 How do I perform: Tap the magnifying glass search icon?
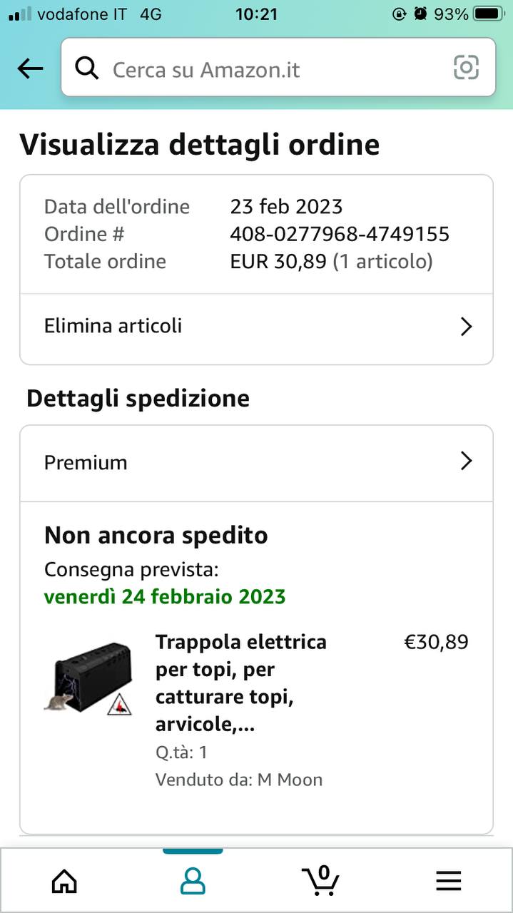pyautogui.click(x=87, y=68)
